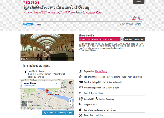Click the Réservation value Facultative
Image resolution: width=164 pixels, height=118 pixels.
pyautogui.click(x=99, y=115)
